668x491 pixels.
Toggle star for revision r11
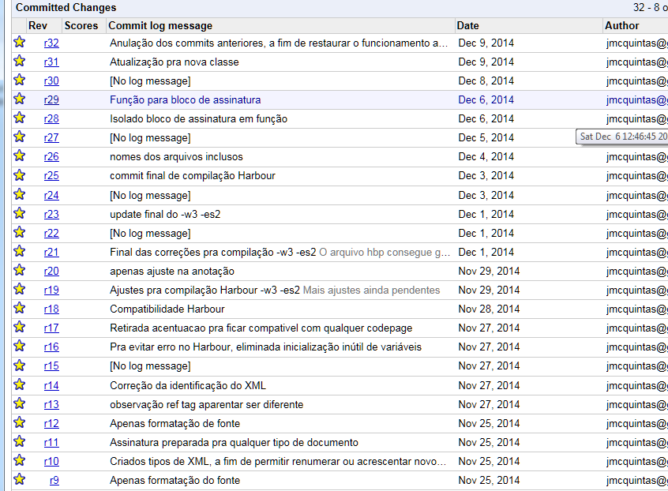click(x=19, y=442)
